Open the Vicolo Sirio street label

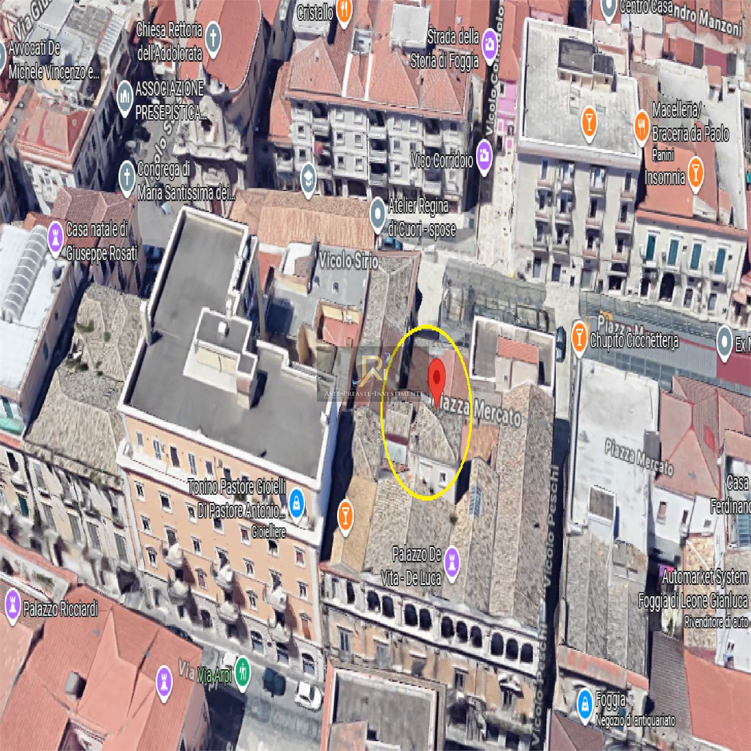pos(348,261)
